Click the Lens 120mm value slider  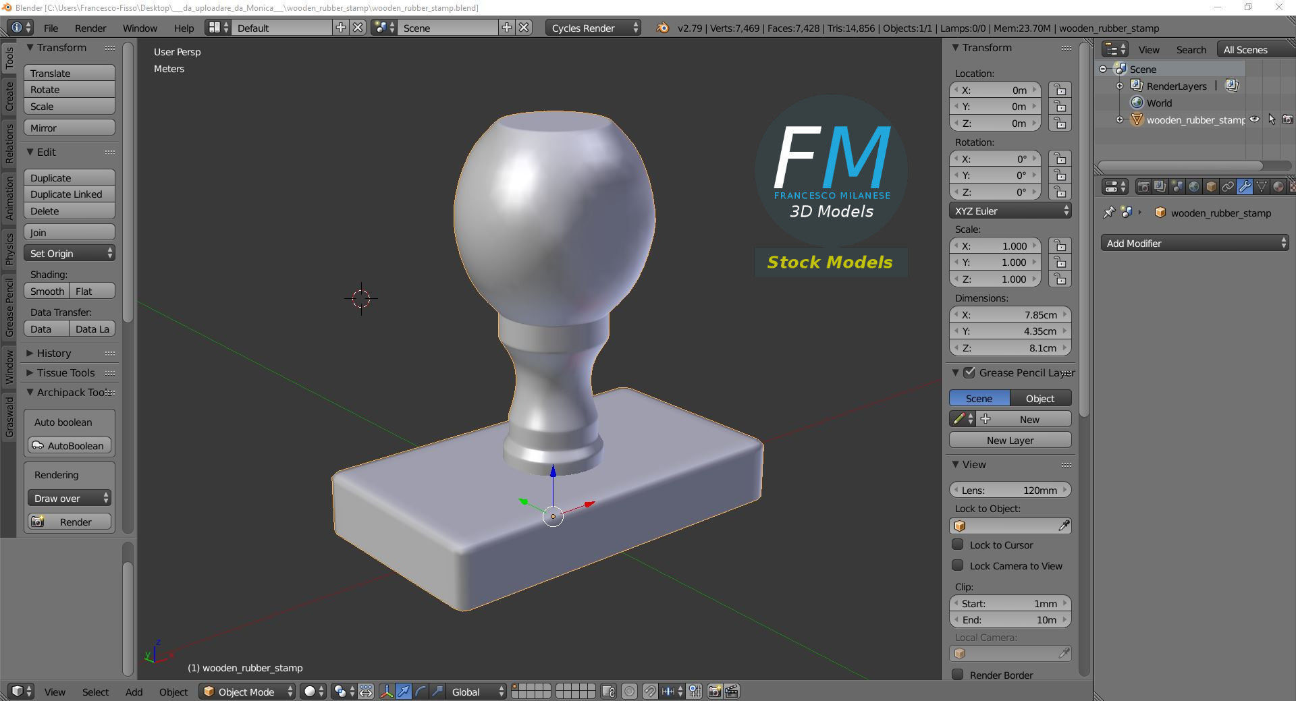(1010, 490)
